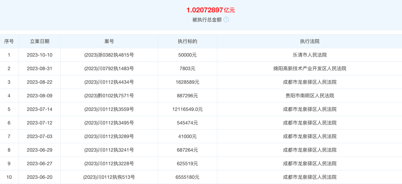402x184 pixels.
Task: Open case (2023)川0112执恢513号
Action: (x=109, y=177)
